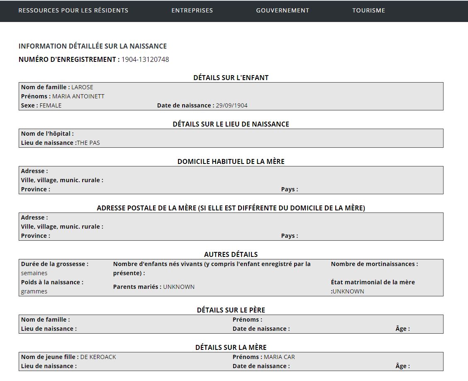The image size is (468, 381).
Task: Click the maiden name DE KEROACK
Action: 98,357
